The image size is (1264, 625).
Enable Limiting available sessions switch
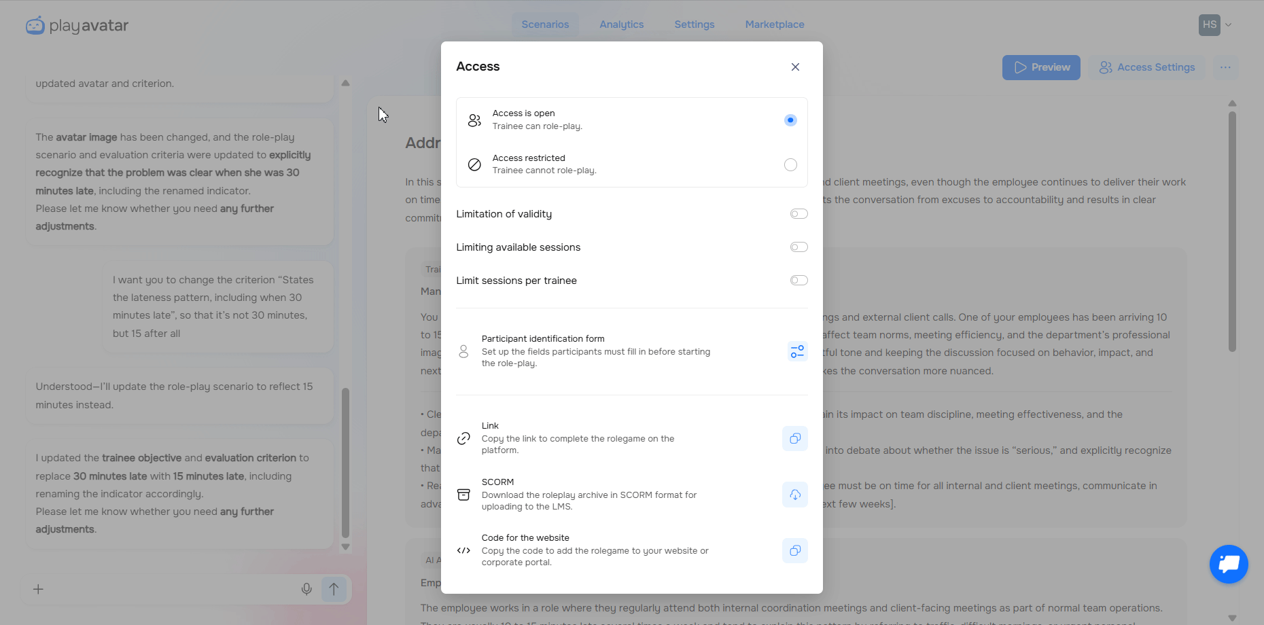click(798, 247)
